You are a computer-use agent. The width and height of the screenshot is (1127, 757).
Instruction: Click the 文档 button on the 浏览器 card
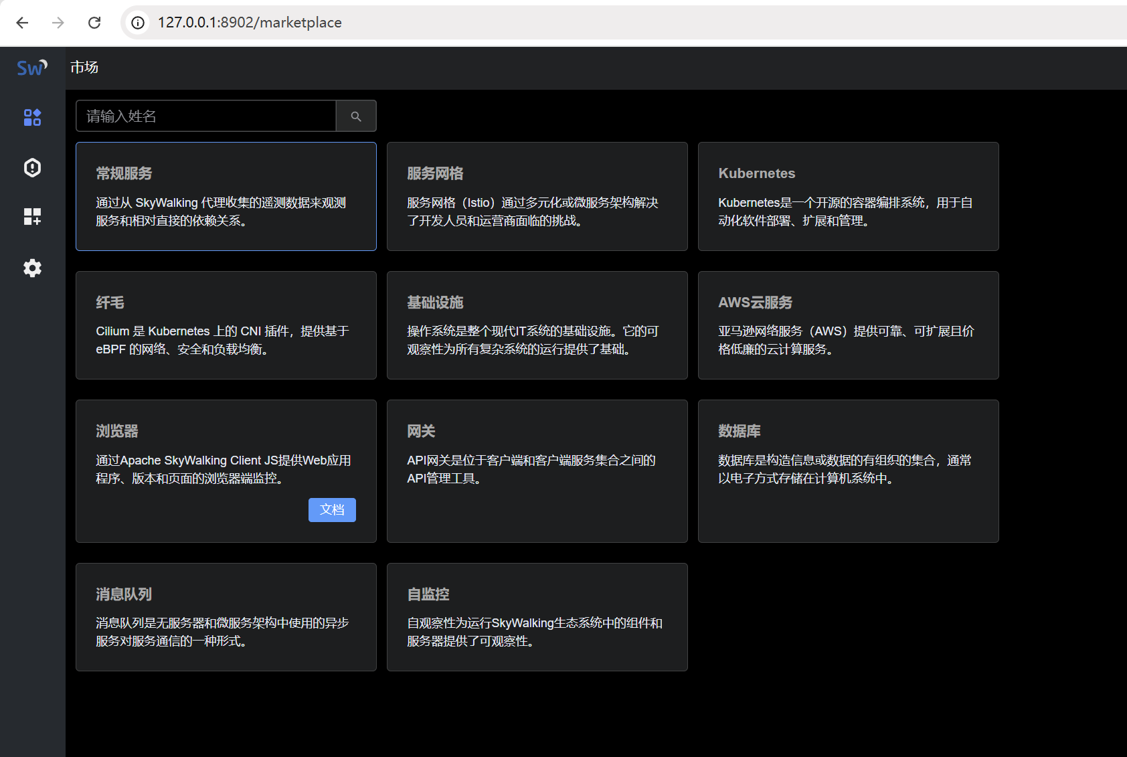tap(332, 509)
